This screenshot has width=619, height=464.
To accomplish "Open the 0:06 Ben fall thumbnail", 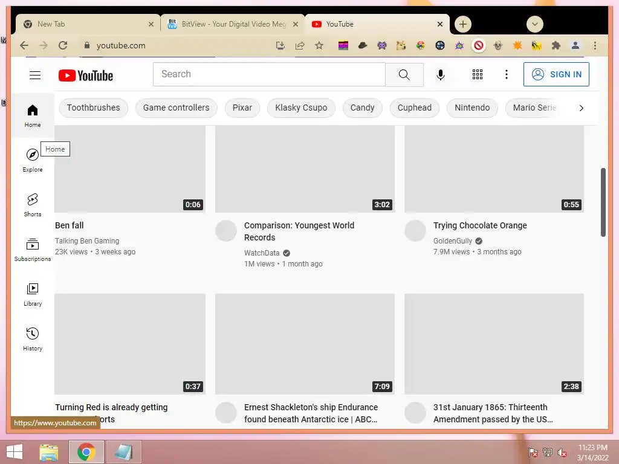I will point(130,169).
